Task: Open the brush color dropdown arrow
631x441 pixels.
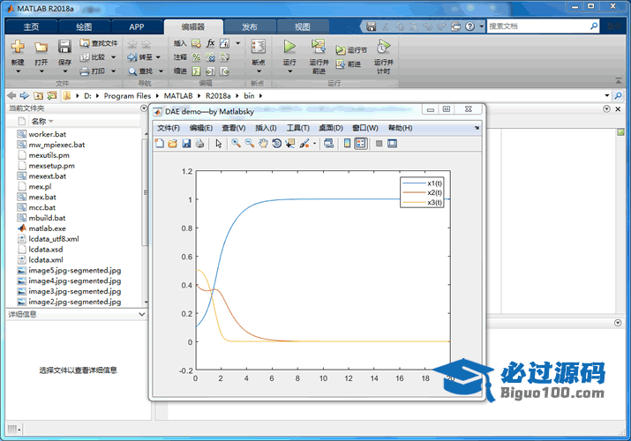Action: [314, 144]
